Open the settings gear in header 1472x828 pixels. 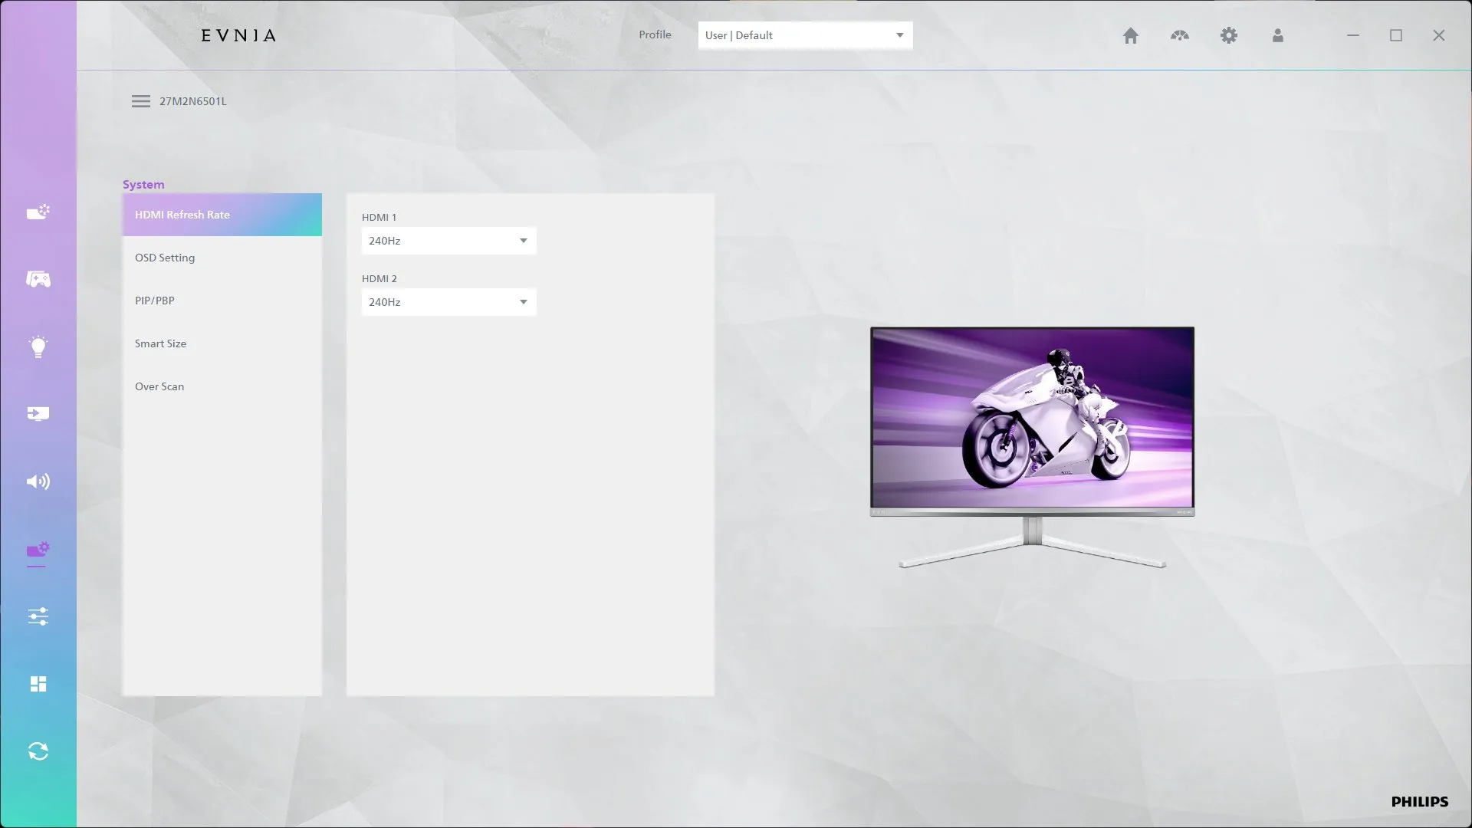point(1228,35)
